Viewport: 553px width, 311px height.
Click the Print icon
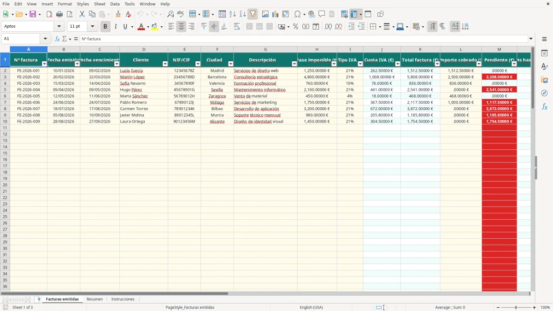click(x=59, y=14)
